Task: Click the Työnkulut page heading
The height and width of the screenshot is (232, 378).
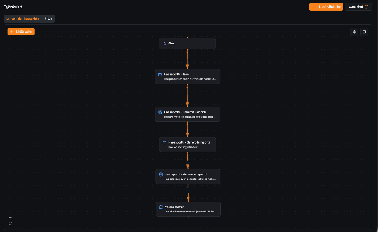Action: tap(13, 7)
